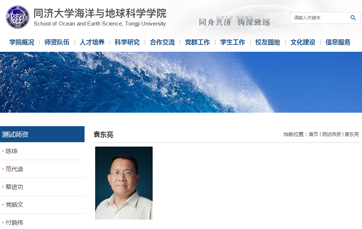Viewport: 362px width, 229px height.
Task: Open the 科学研究 menu
Action: [x=127, y=42]
